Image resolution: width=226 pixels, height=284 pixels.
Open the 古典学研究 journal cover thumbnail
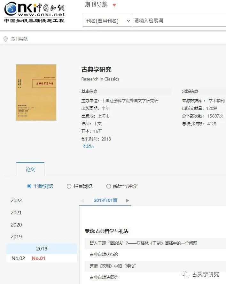[x=36, y=92]
